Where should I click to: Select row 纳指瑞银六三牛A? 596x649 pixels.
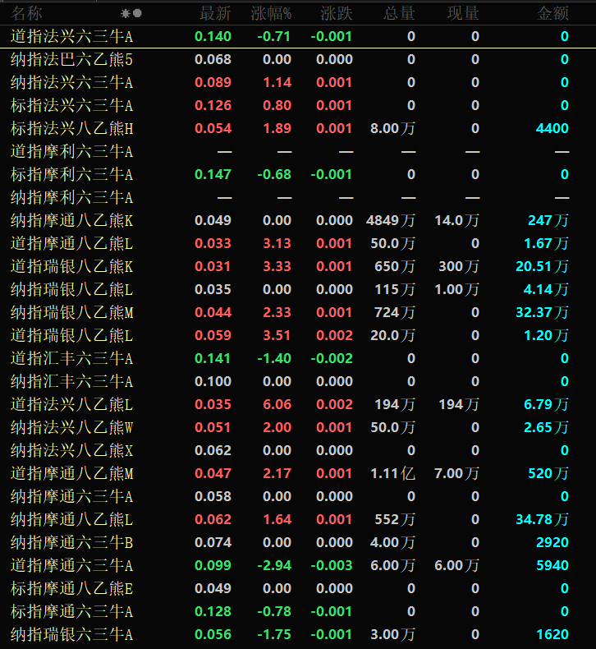click(x=298, y=634)
